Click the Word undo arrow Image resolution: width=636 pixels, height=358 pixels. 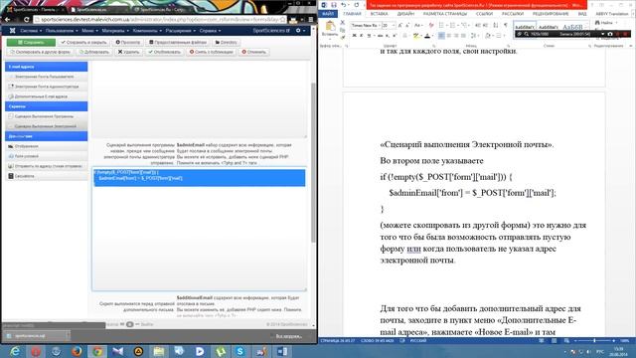coord(344,4)
